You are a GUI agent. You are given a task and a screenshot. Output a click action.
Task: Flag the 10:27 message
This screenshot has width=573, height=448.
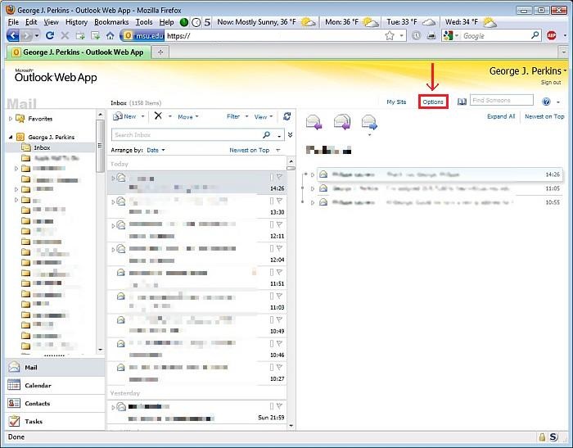[x=280, y=367]
